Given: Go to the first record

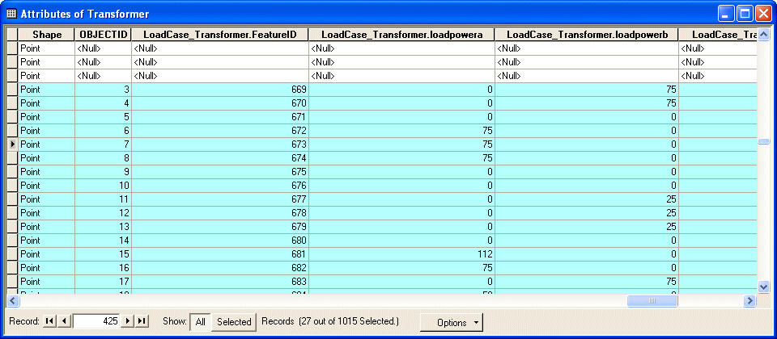Looking at the screenshot, I should 50,321.
